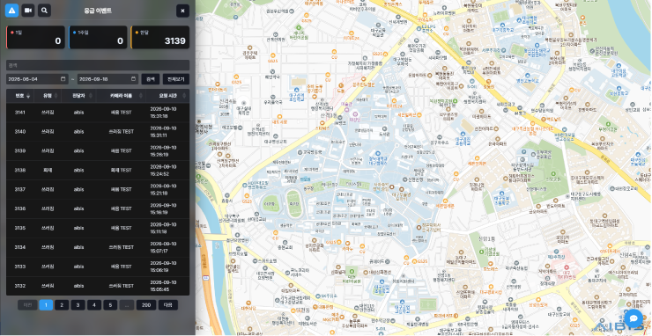Open the emergency alert triangle tab
This screenshot has height=336, width=652.
pos(11,11)
